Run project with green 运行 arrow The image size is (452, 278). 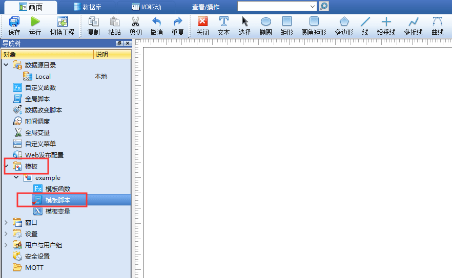pos(35,22)
